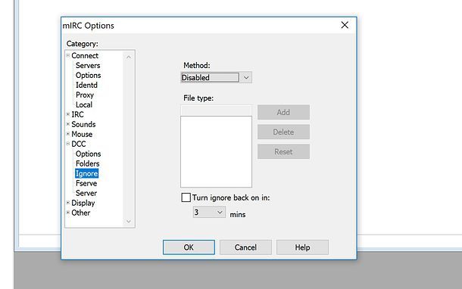Select the Mouse category label
Image resolution: width=462 pixels, height=289 pixels.
point(82,134)
